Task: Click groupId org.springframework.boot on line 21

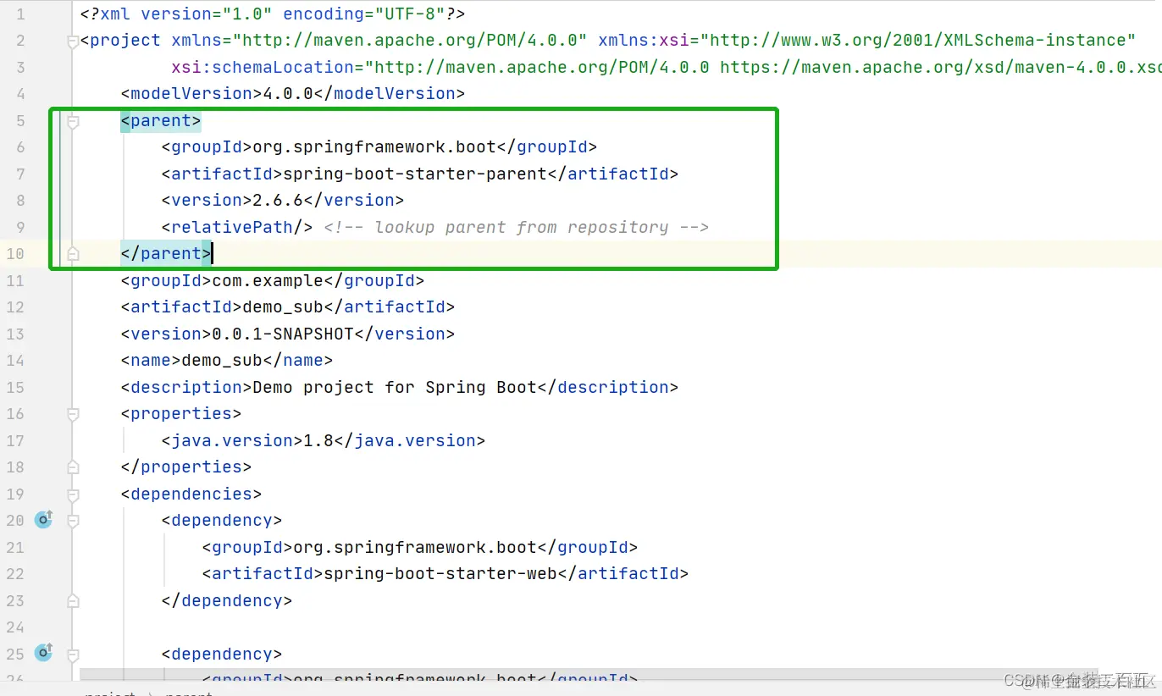Action: (420, 547)
